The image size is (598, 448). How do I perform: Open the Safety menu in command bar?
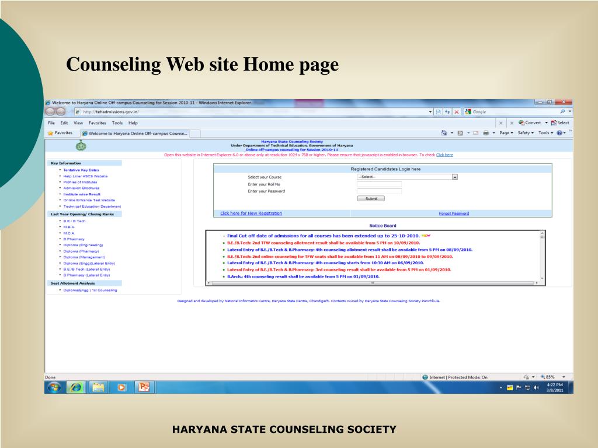[526, 133]
